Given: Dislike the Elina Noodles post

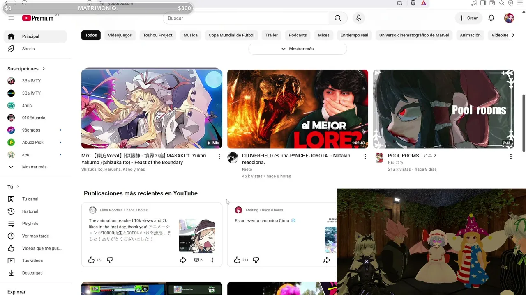Looking at the screenshot, I should [110, 260].
